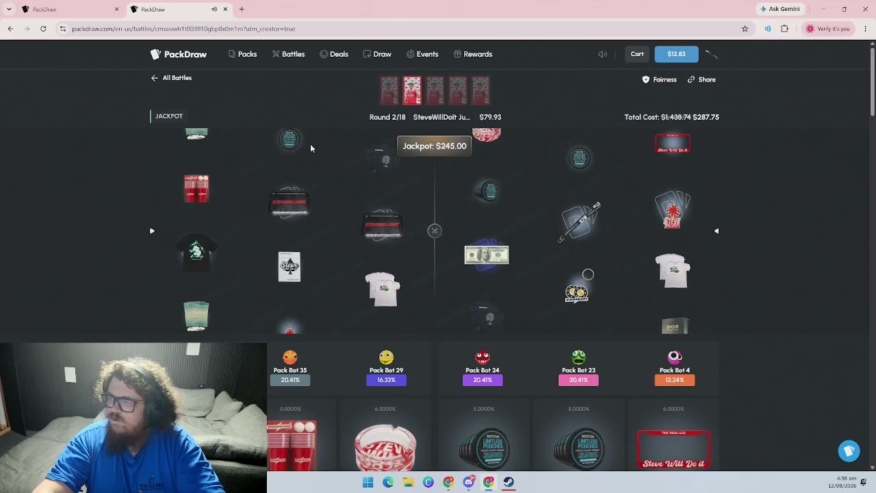Click the Pack Bot 29 yellow avatar

pos(386,357)
